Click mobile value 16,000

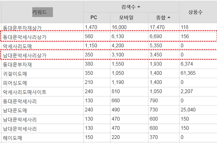[119, 27]
